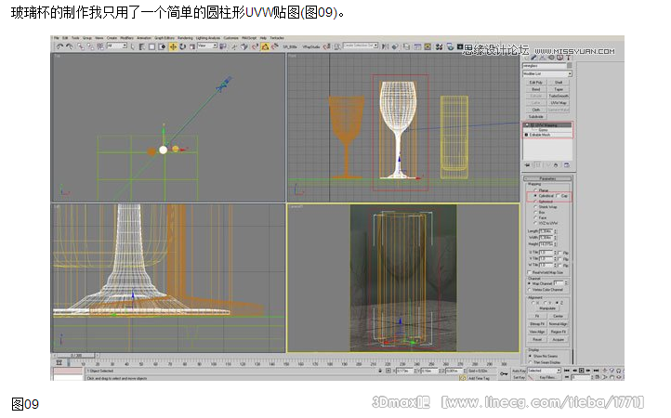The image size is (671, 418).
Task: Select the Face mapping radio button
Action: (x=535, y=217)
